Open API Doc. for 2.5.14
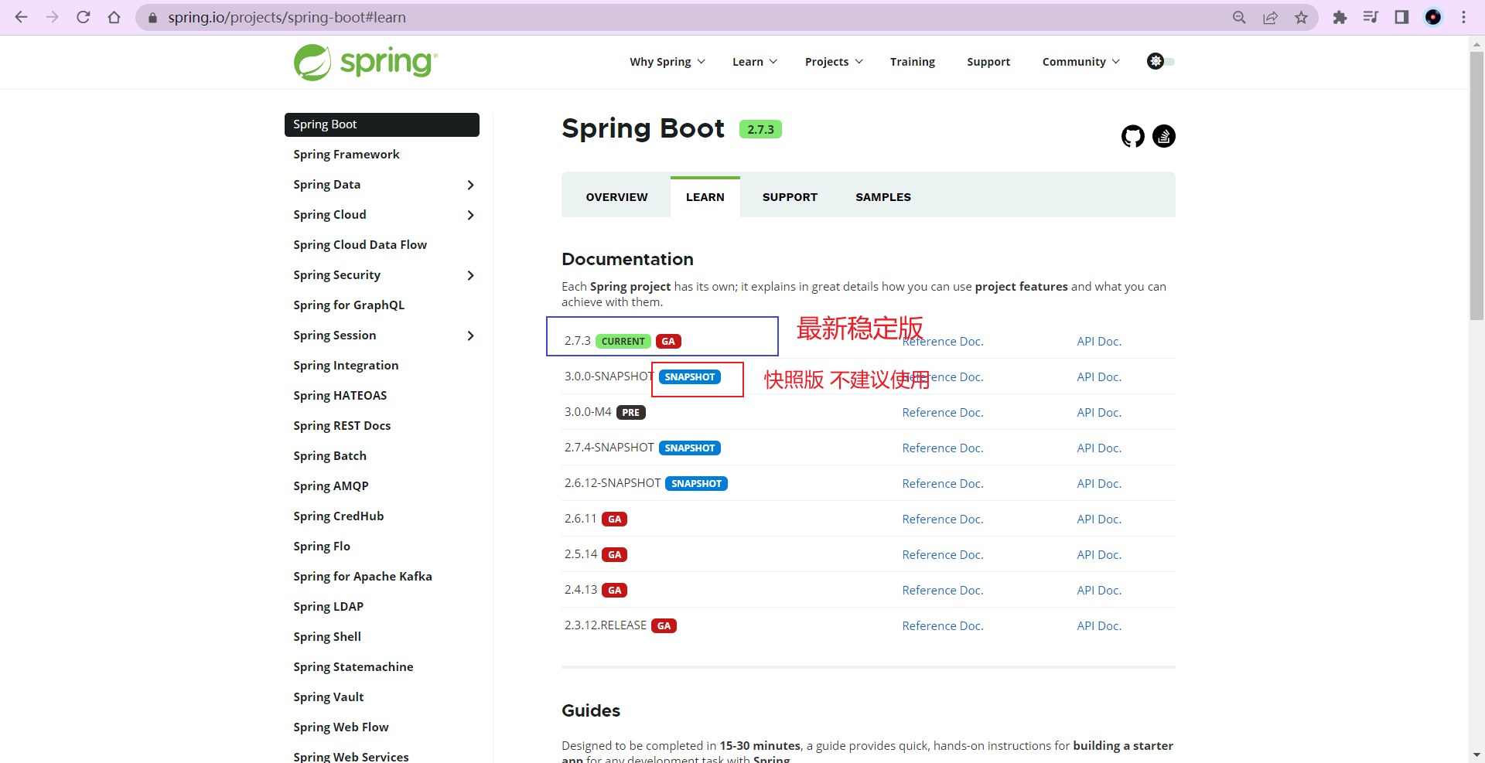 [x=1099, y=555]
